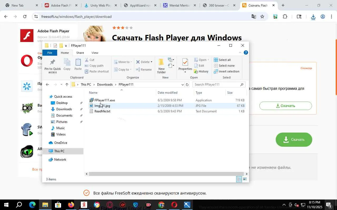The image size is (337, 210).
Task: Click the This PC breadcrumb segment
Action: click(x=86, y=85)
